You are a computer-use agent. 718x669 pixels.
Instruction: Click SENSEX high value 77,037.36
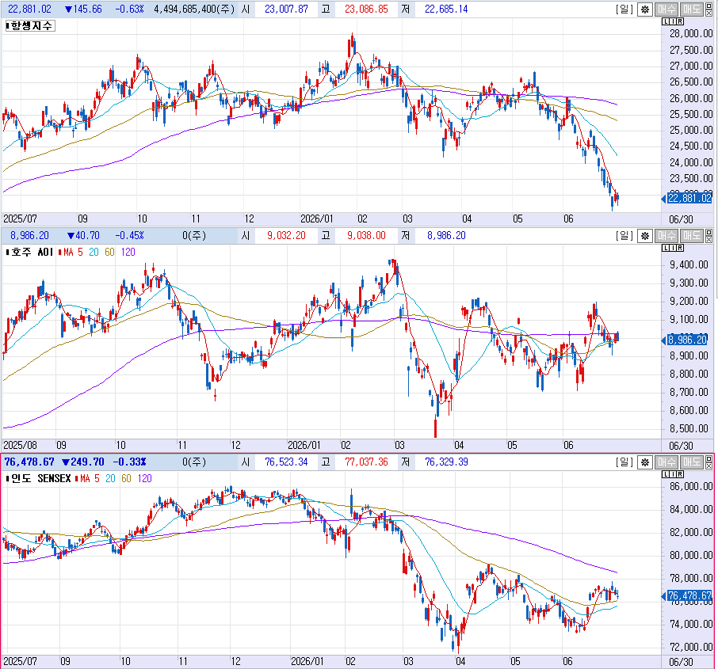pyautogui.click(x=366, y=462)
